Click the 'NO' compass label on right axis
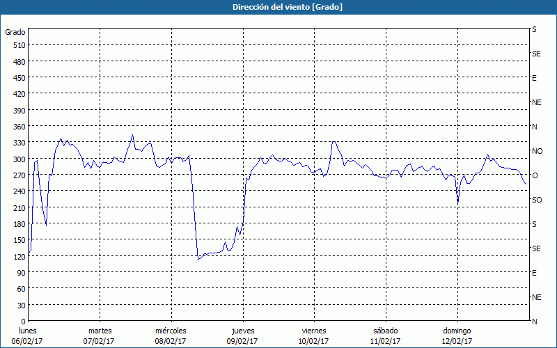The width and height of the screenshot is (557, 348). tap(537, 151)
